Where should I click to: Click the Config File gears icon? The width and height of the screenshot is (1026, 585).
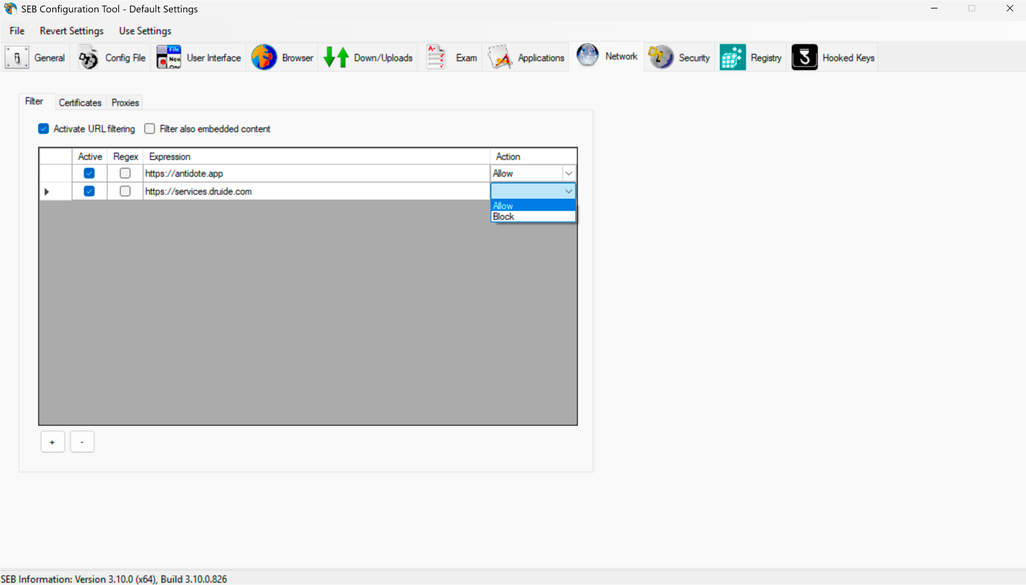(88, 57)
